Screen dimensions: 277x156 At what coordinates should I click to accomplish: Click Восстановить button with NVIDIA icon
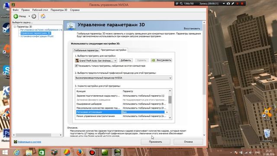click(x=161, y=60)
